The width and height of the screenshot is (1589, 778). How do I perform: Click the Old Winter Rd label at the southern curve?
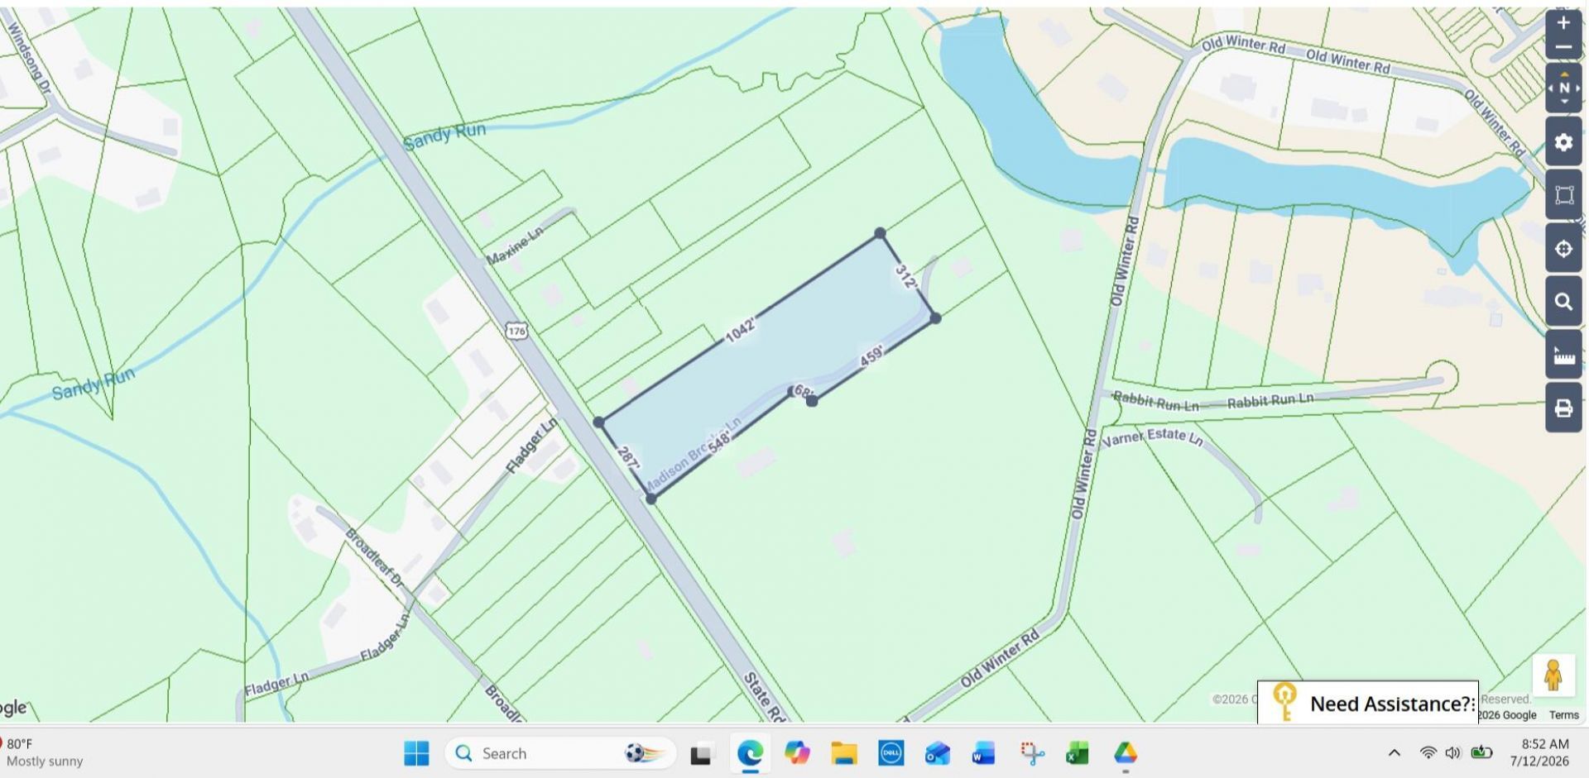pos(1000,659)
